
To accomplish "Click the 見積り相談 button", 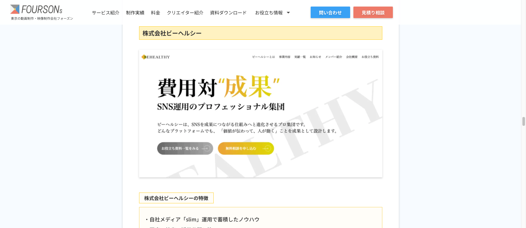I will click(x=373, y=12).
